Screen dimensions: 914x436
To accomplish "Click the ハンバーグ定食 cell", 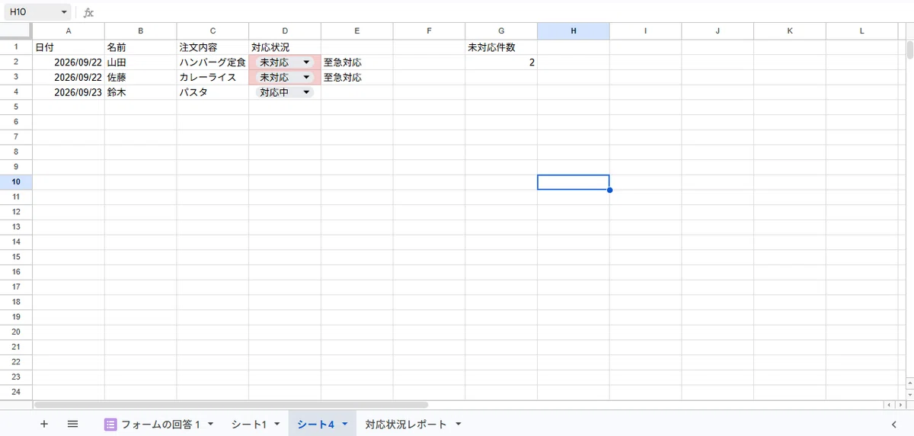I will tap(213, 63).
